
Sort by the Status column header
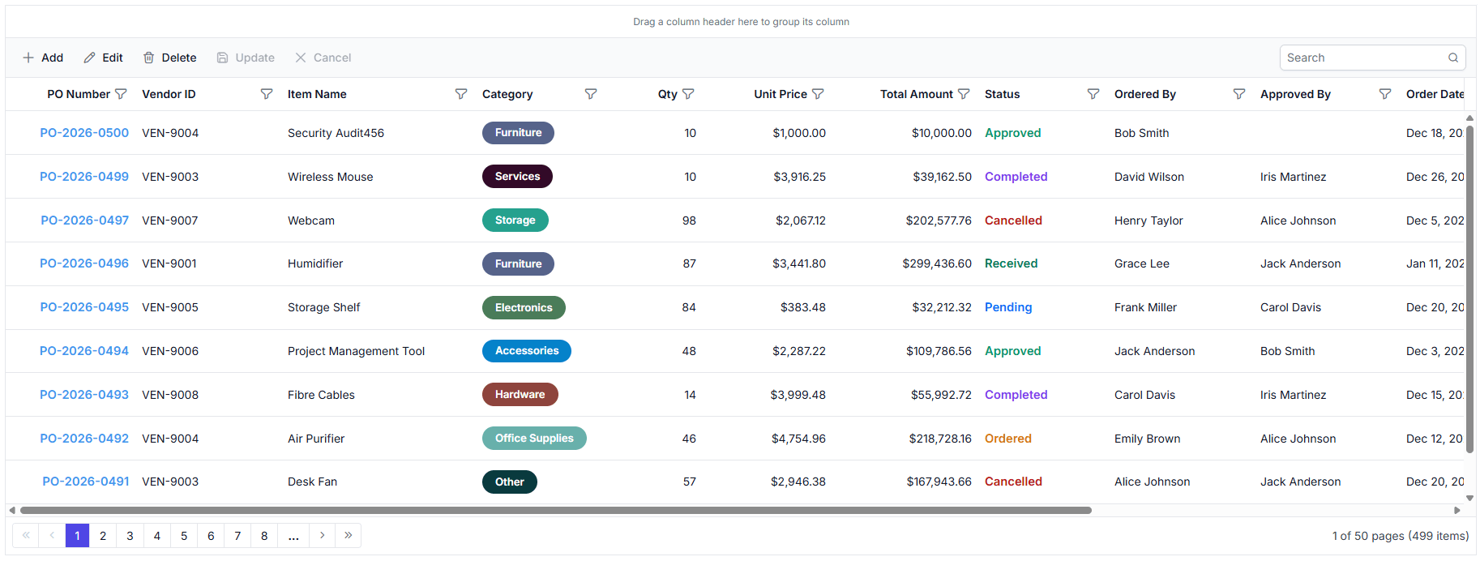1002,94
